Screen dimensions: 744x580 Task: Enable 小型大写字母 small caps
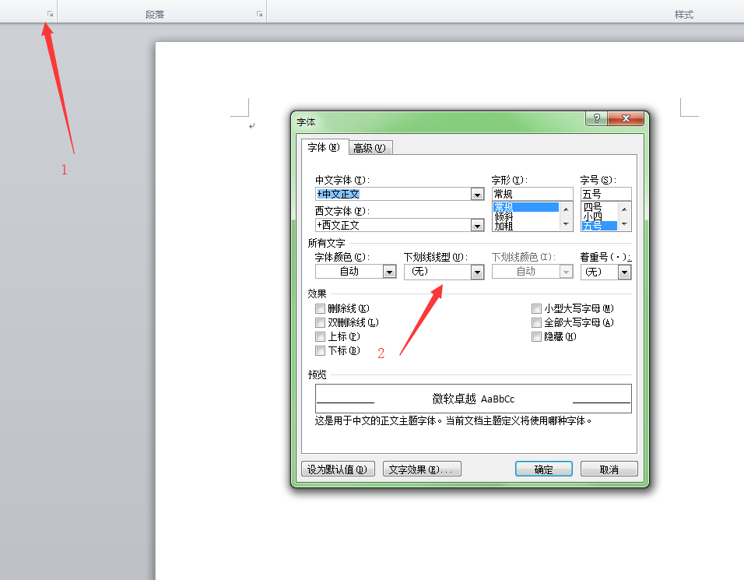click(x=536, y=308)
